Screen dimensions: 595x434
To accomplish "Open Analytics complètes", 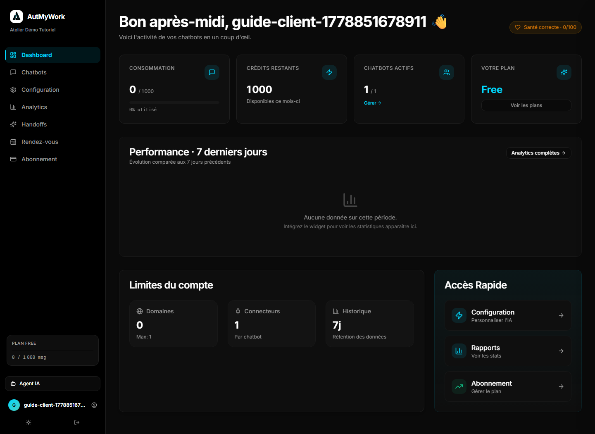I will 539,153.
